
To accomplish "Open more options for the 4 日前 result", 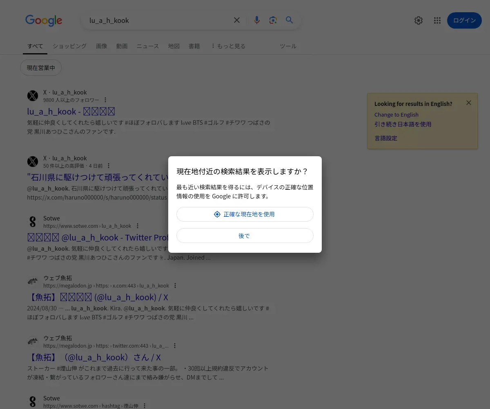I will [x=109, y=166].
